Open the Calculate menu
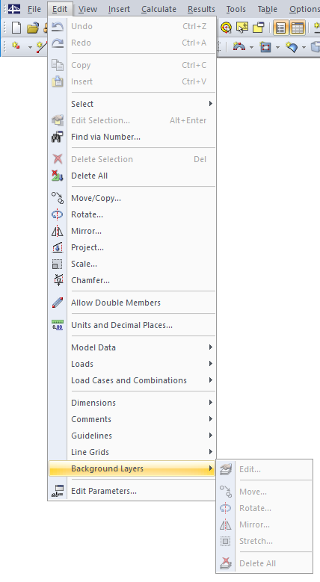This screenshot has height=582, width=320. (159, 9)
